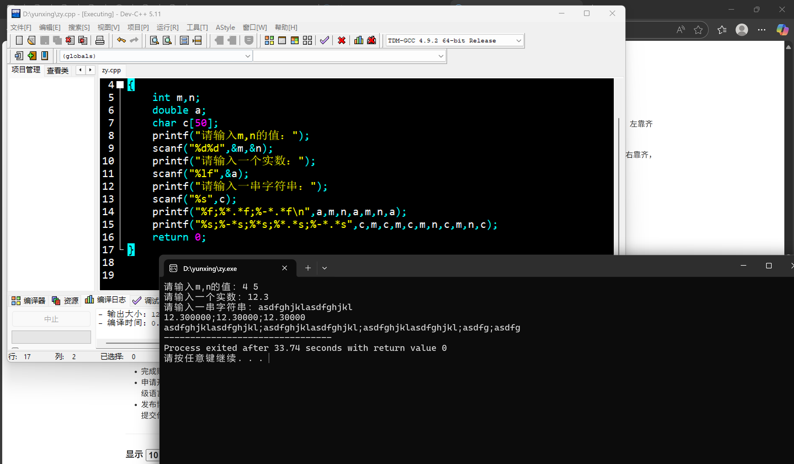
Task: Click the Profile analysis bar chart icon
Action: point(359,40)
